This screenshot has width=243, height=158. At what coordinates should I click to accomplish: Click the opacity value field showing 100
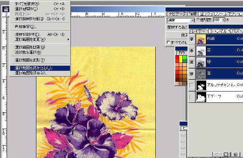pos(218,20)
